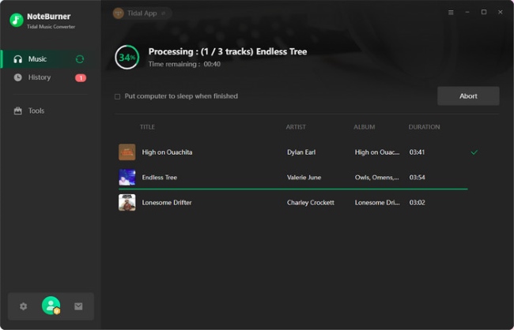Image resolution: width=514 pixels, height=330 pixels.
Task: Click duration 03:02
Action: tap(418, 203)
